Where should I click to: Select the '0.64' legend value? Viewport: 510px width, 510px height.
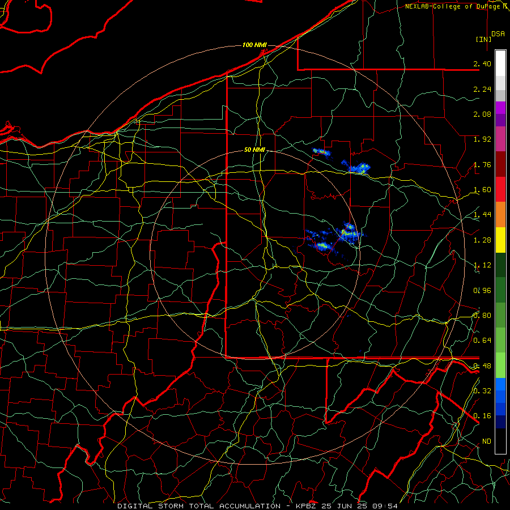482,341
